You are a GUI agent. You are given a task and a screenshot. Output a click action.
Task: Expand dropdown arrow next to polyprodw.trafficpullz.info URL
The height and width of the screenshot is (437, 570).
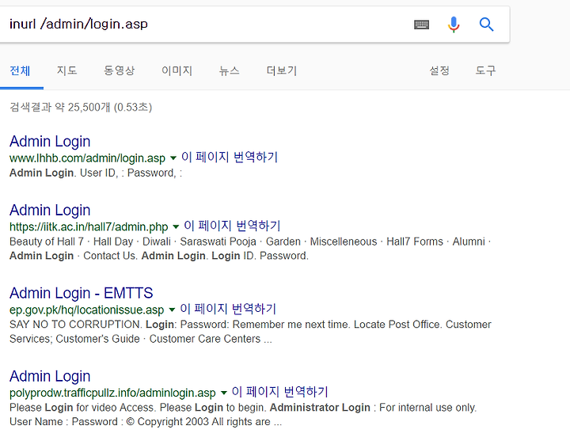pos(224,393)
